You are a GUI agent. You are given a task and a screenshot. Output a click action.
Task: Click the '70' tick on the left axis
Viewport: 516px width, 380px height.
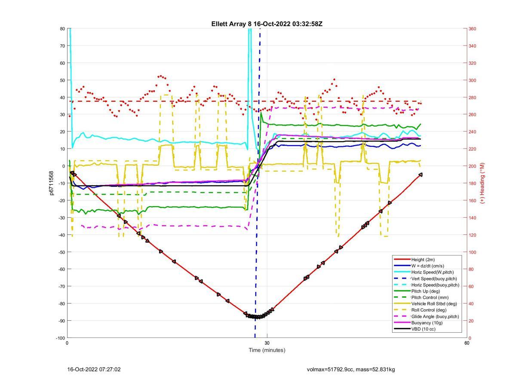coord(62,46)
